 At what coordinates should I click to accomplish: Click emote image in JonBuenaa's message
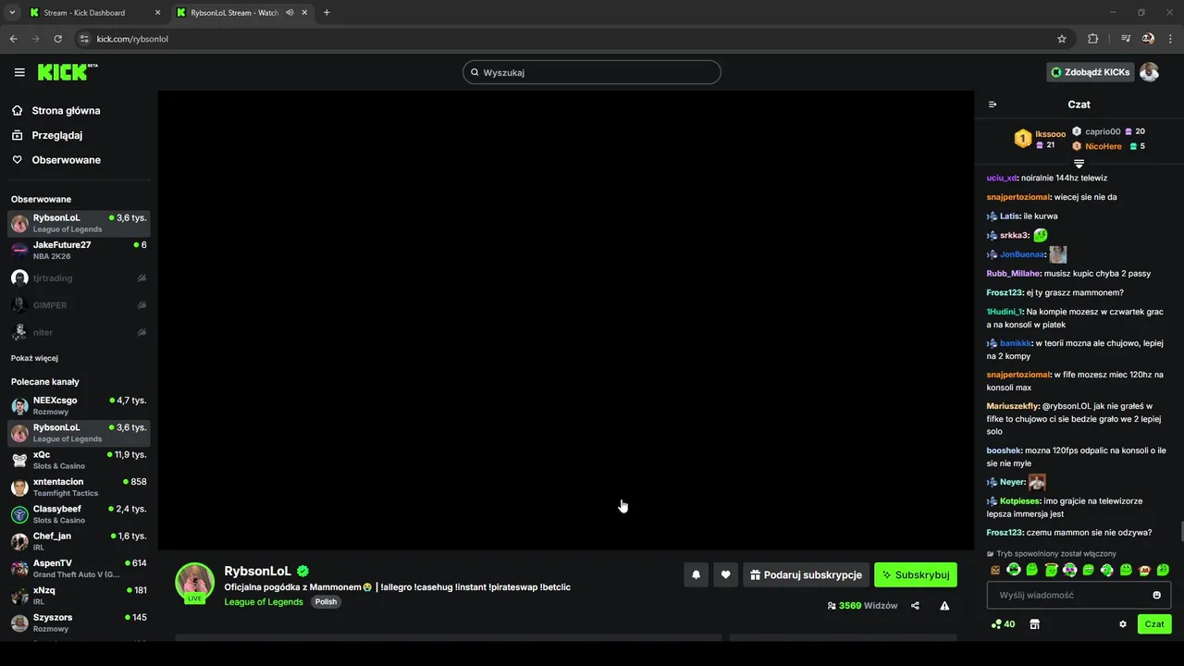coord(1058,254)
